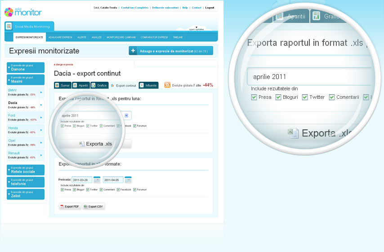Click the Aparitii tab icon in the enlarged magnifier view
The image size is (384, 252).
pos(279,16)
